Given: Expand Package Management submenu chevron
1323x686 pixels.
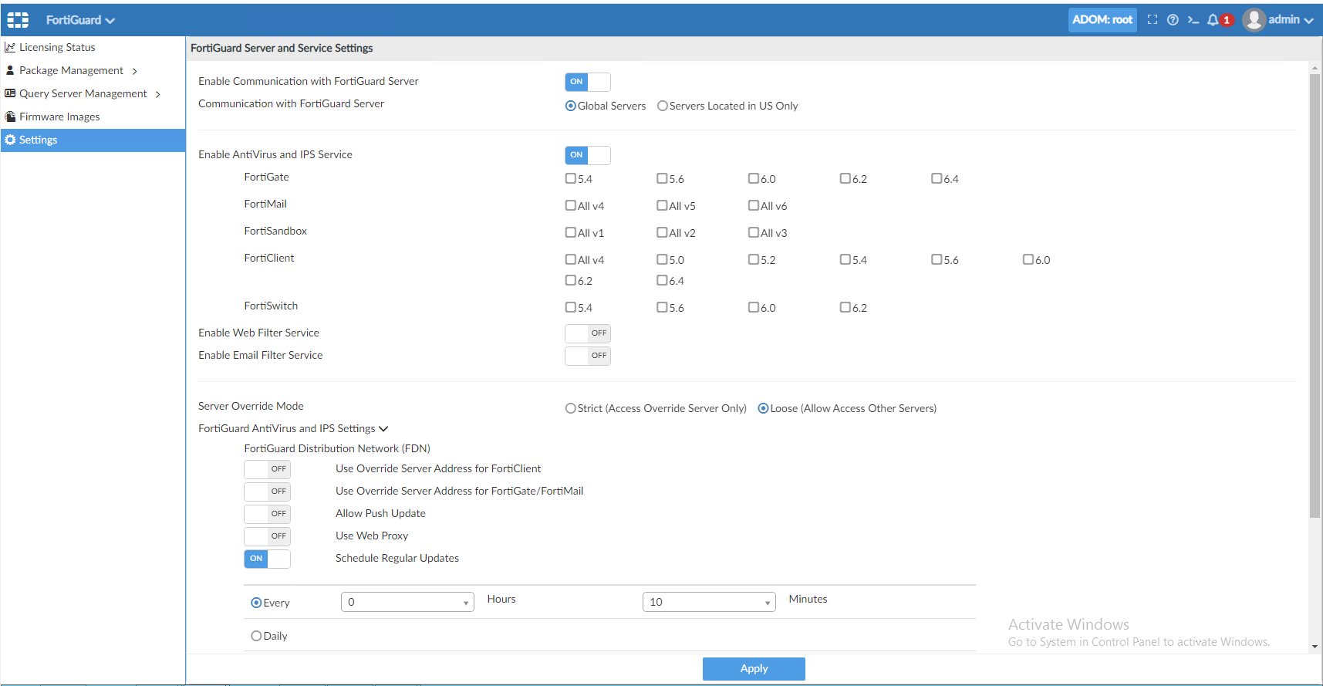Looking at the screenshot, I should click(135, 71).
